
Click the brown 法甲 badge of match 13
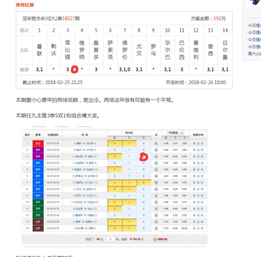pos(38,222)
